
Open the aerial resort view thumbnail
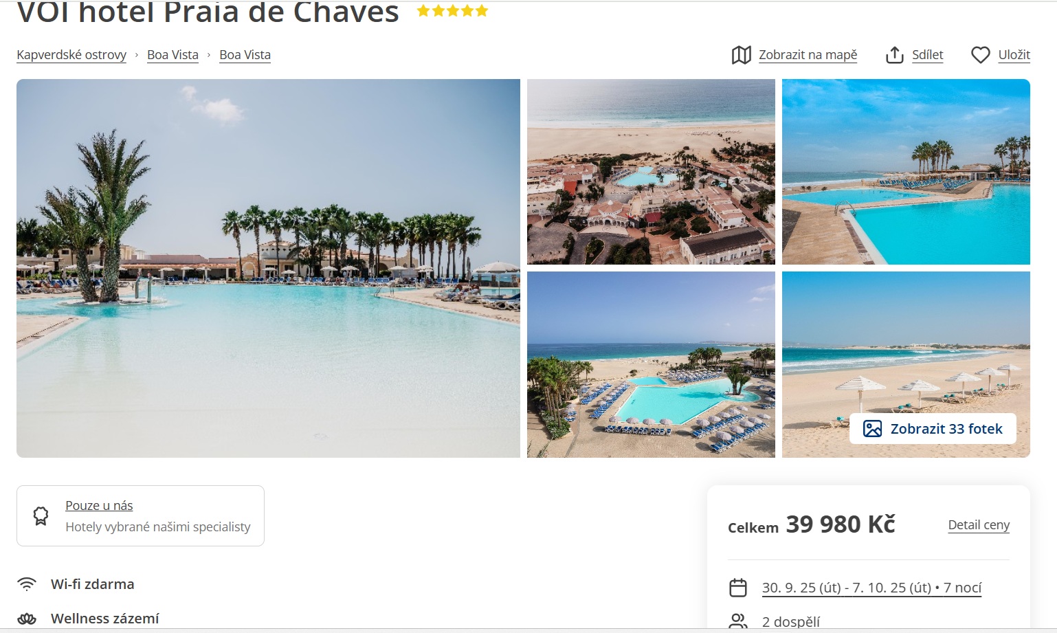click(651, 172)
